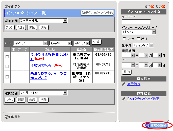Open 今月の月次報告書について link

click(x=49, y=57)
